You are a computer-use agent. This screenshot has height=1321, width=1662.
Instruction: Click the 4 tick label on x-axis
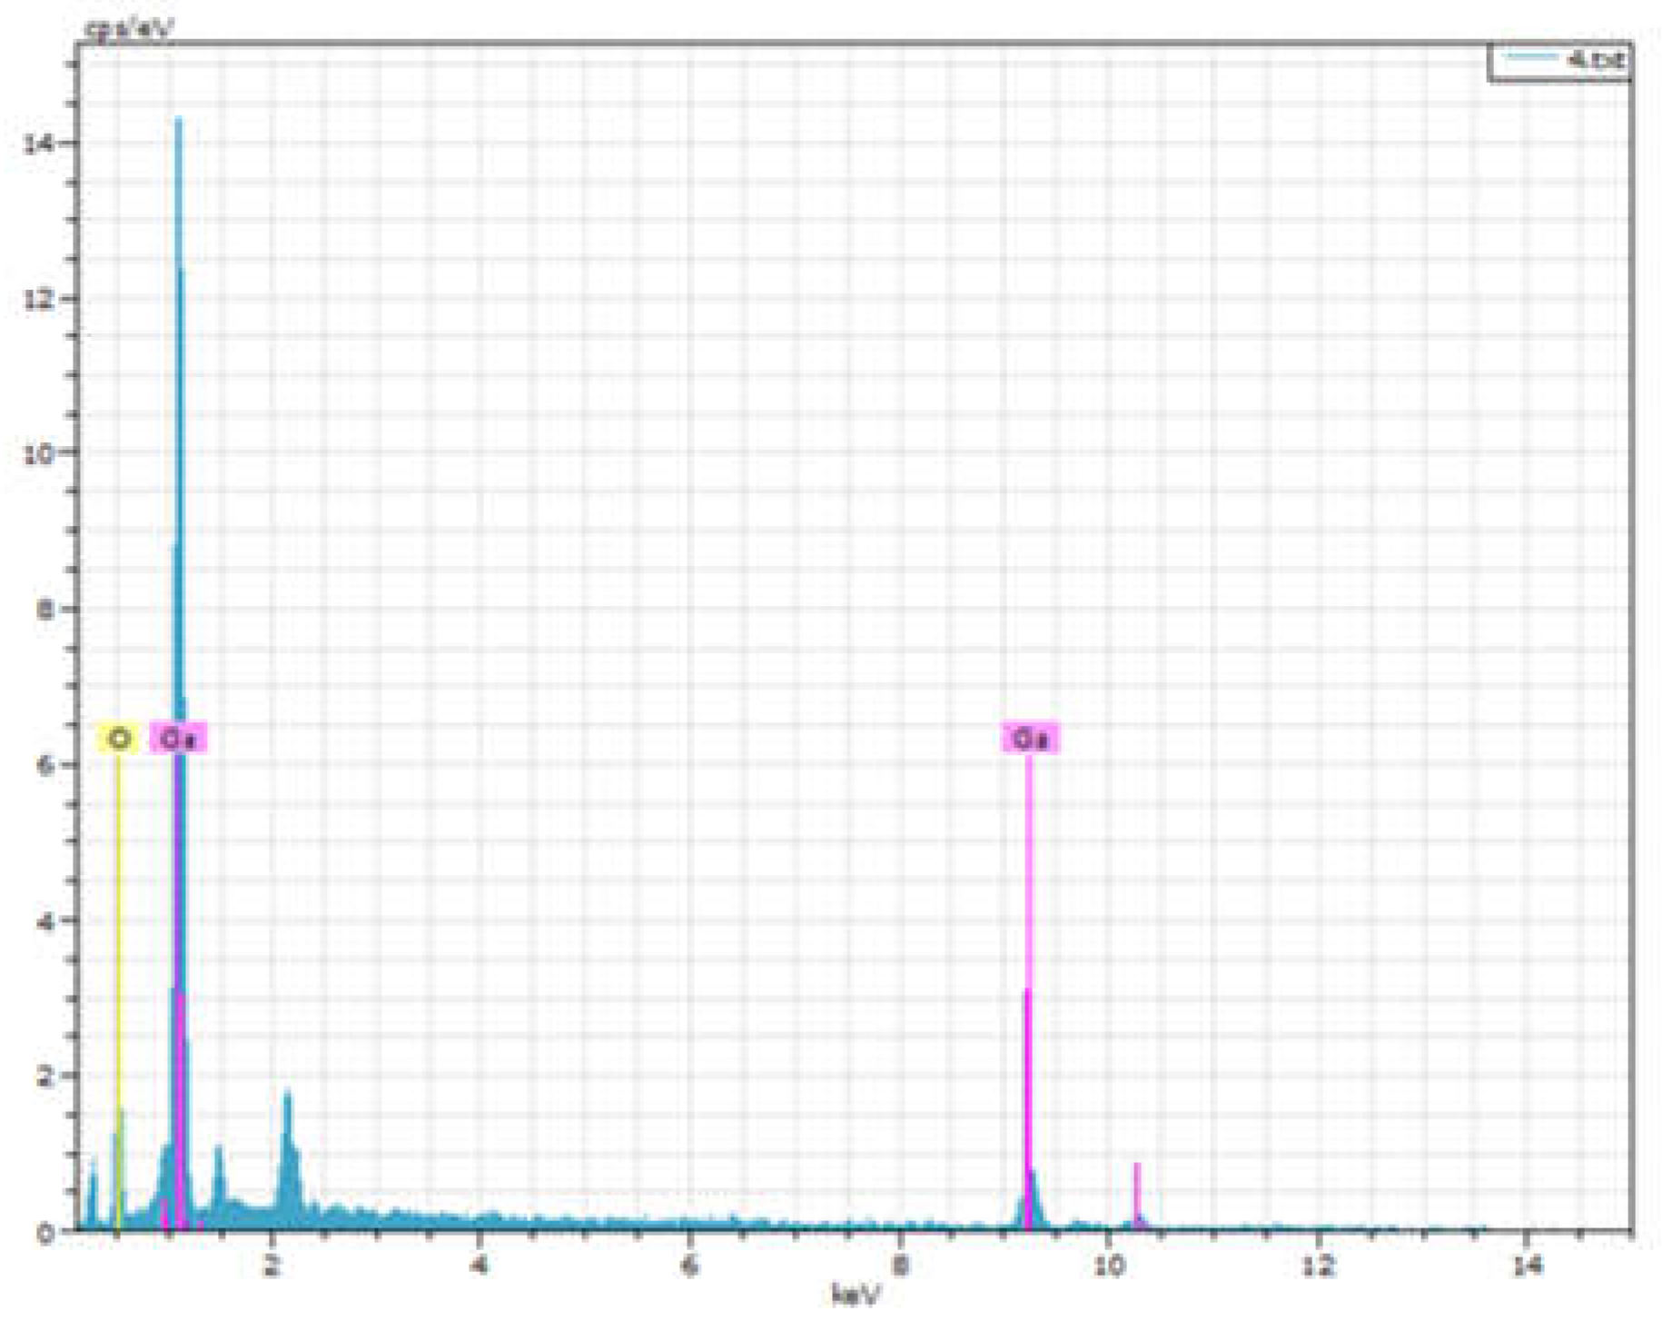coord(480,1265)
